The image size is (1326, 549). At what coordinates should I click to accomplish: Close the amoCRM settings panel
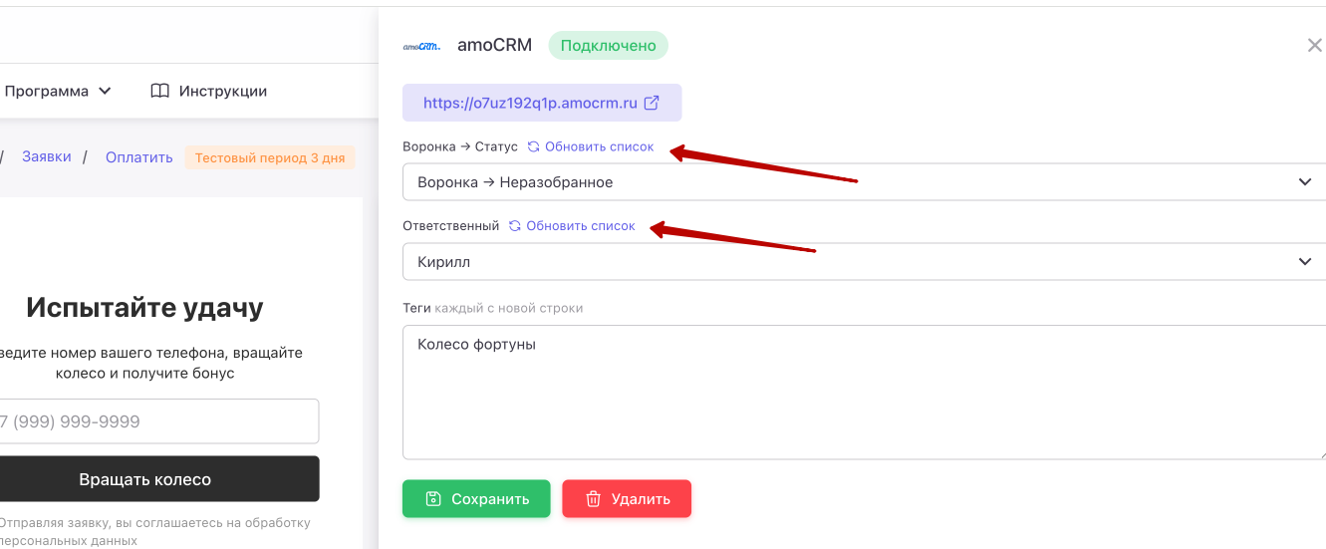click(1314, 45)
